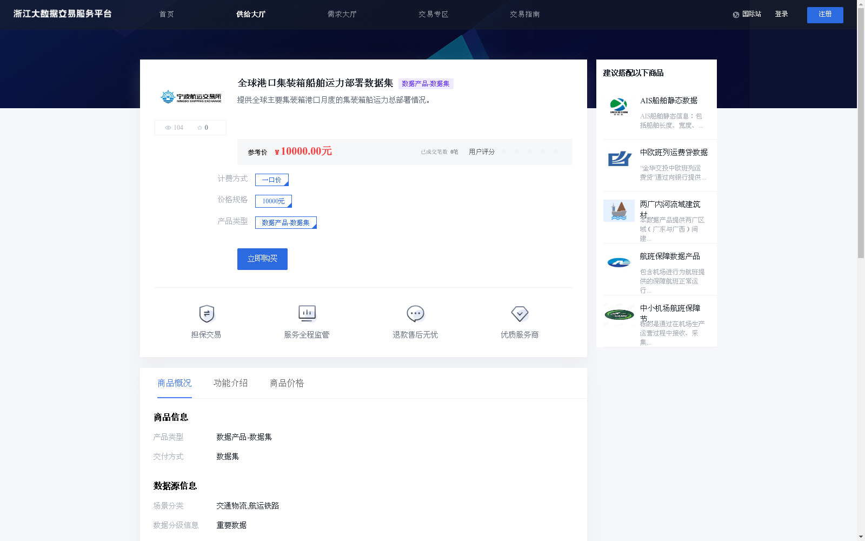Click the 立即购买 button
The image size is (865, 541).
[262, 259]
